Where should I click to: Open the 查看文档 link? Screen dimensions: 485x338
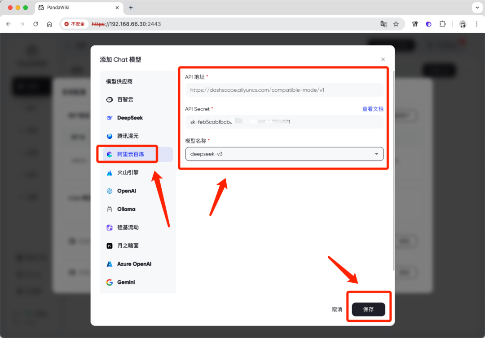(373, 109)
